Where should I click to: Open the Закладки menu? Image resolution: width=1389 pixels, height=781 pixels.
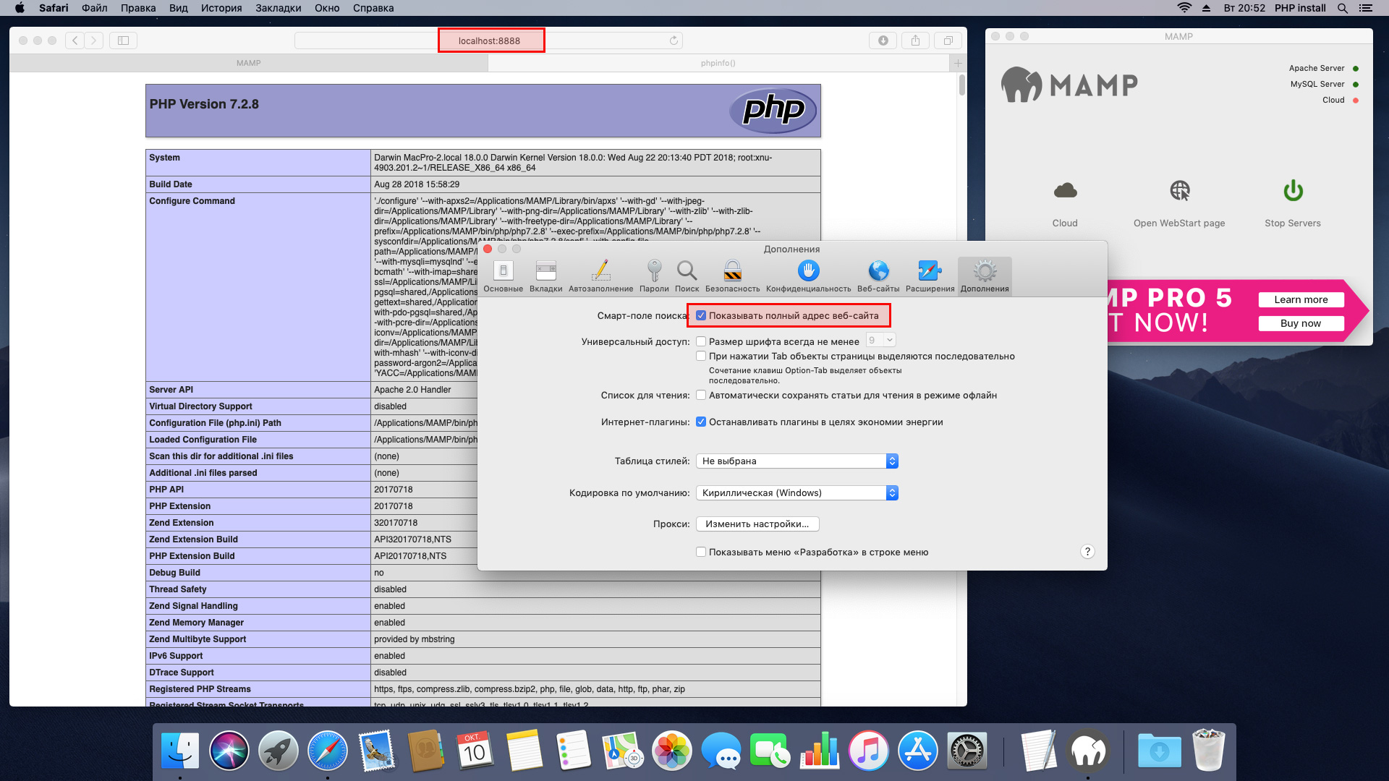pyautogui.click(x=279, y=8)
